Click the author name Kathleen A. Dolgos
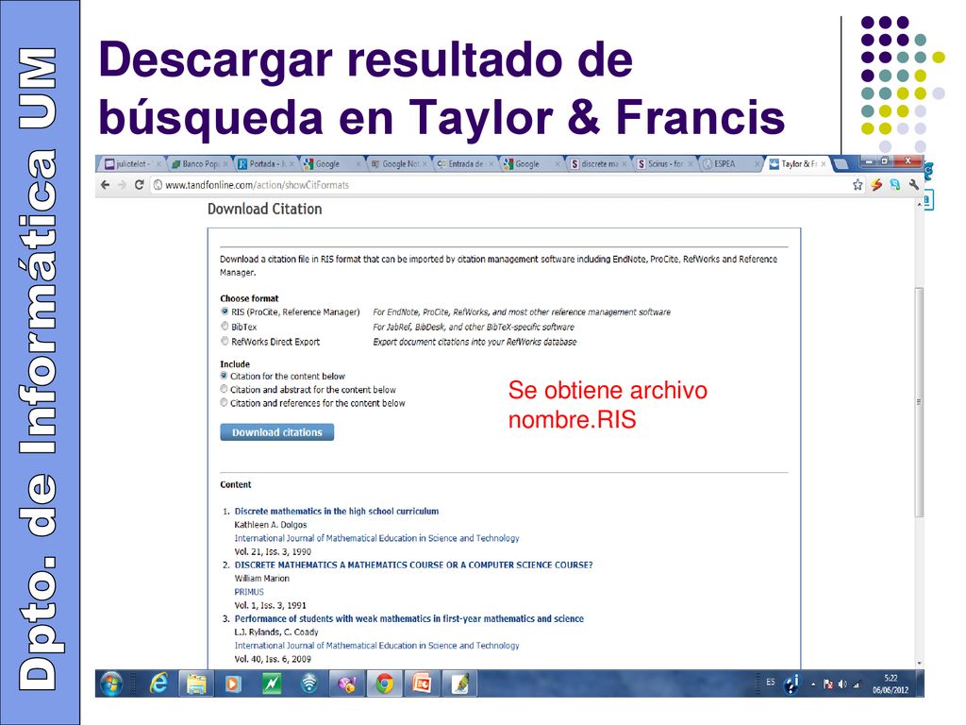 click(x=271, y=525)
